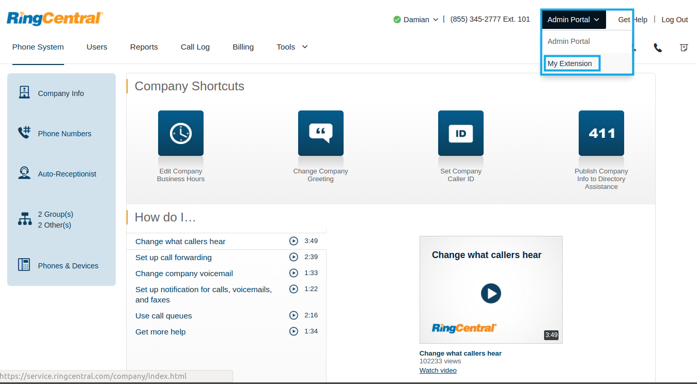Screen dimensions: 697x384
Task: Click the Phone Numbers handset icon
Action: click(x=24, y=133)
